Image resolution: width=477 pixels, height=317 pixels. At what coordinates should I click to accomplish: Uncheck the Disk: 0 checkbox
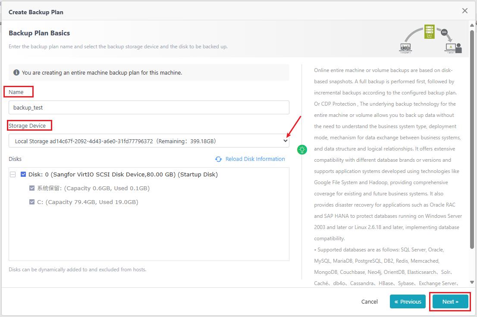[23, 174]
